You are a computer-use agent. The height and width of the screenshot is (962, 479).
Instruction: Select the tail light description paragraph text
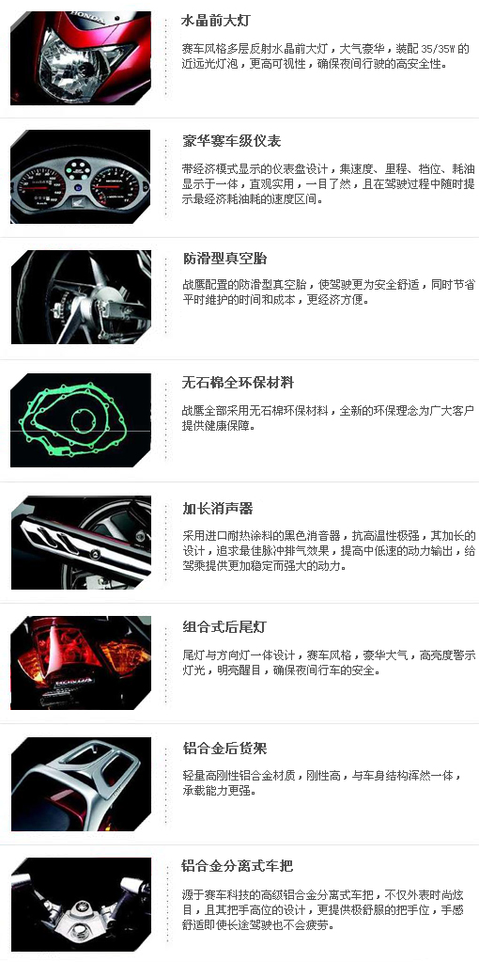(329, 663)
